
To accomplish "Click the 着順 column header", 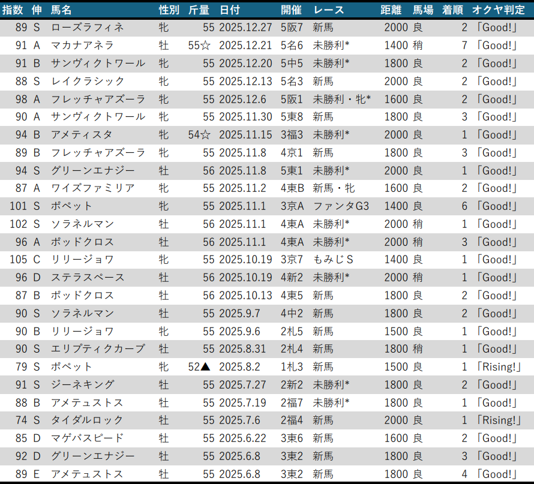I will click(453, 10).
